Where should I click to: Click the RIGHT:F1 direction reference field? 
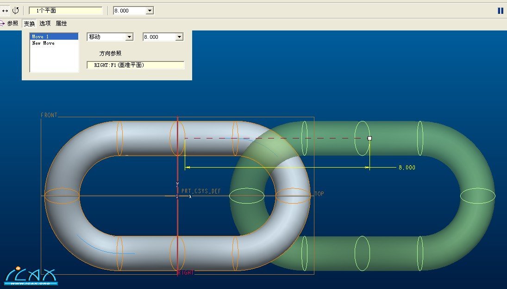point(135,65)
